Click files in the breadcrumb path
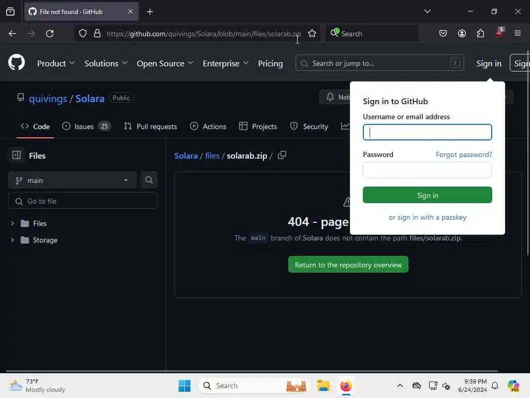 212,155
